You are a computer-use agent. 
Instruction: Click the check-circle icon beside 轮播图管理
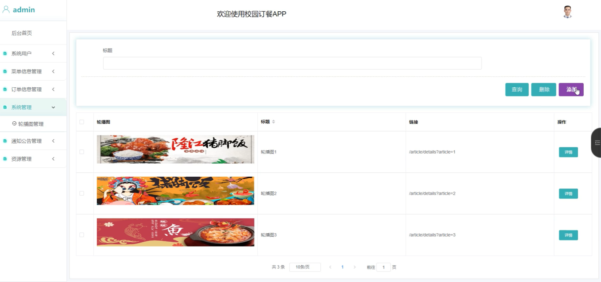tap(14, 124)
